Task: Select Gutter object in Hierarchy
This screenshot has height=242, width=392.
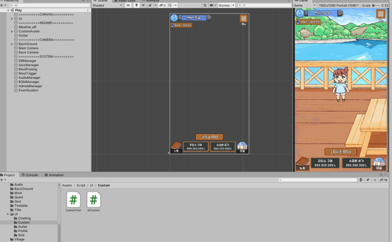Action: [23, 35]
